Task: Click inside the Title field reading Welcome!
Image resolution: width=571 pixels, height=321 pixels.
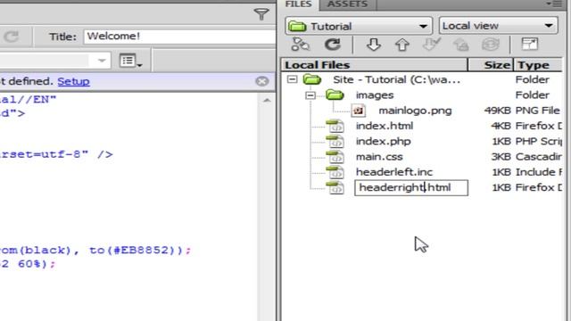Action: click(x=179, y=37)
